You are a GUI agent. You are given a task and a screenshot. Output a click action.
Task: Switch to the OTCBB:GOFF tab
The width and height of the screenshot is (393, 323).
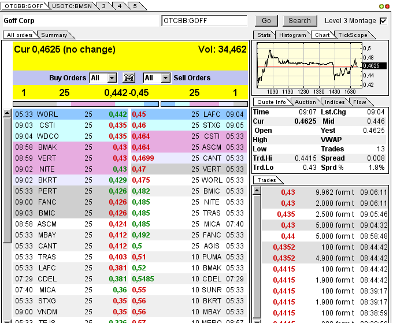pyautogui.click(x=24, y=6)
